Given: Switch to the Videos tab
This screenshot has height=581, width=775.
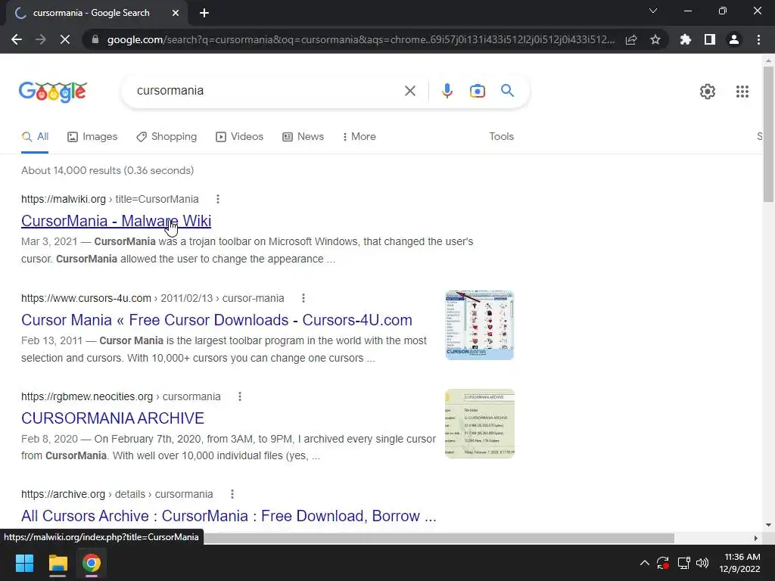Looking at the screenshot, I should [240, 137].
